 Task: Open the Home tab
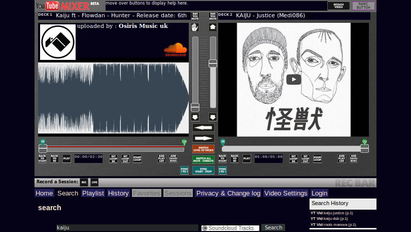click(x=44, y=193)
